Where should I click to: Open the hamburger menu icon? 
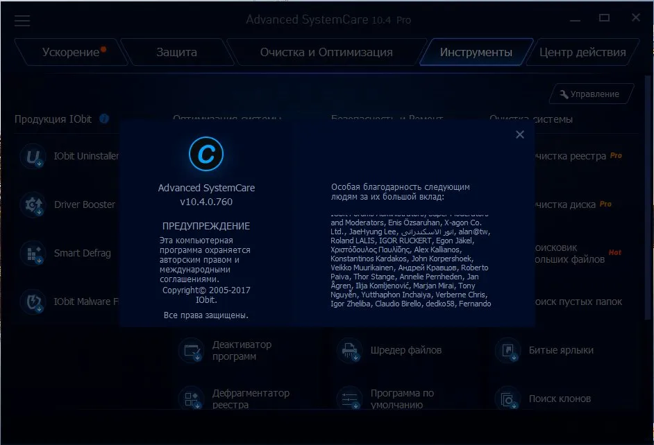pos(22,20)
